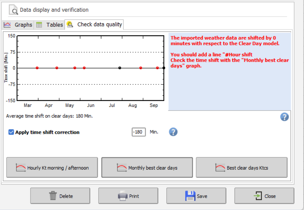Click the Data display and verification header icon
Viewport: 304px width, 210px height.
[13, 10]
